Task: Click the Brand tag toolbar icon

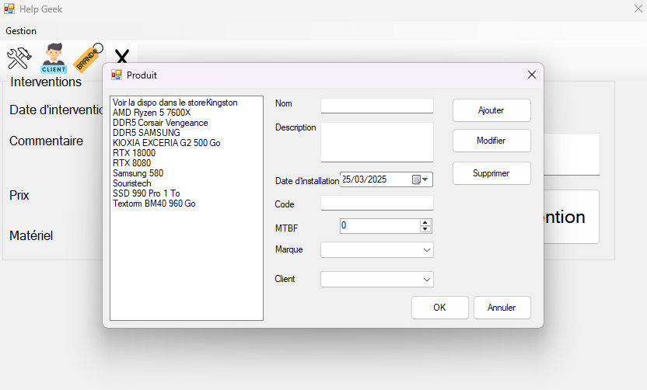Action: (88, 57)
